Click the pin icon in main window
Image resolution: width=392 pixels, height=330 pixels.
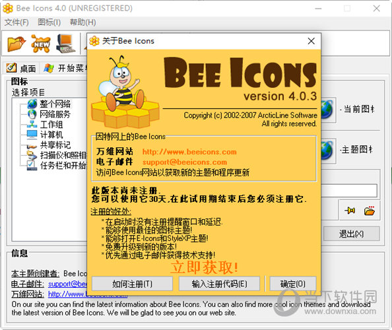350,211
